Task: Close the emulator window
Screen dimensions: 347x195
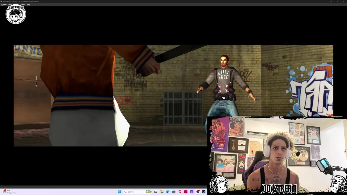Action: tap(343, 1)
